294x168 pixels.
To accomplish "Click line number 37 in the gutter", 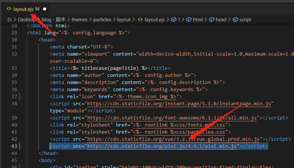I will pos(14,96).
